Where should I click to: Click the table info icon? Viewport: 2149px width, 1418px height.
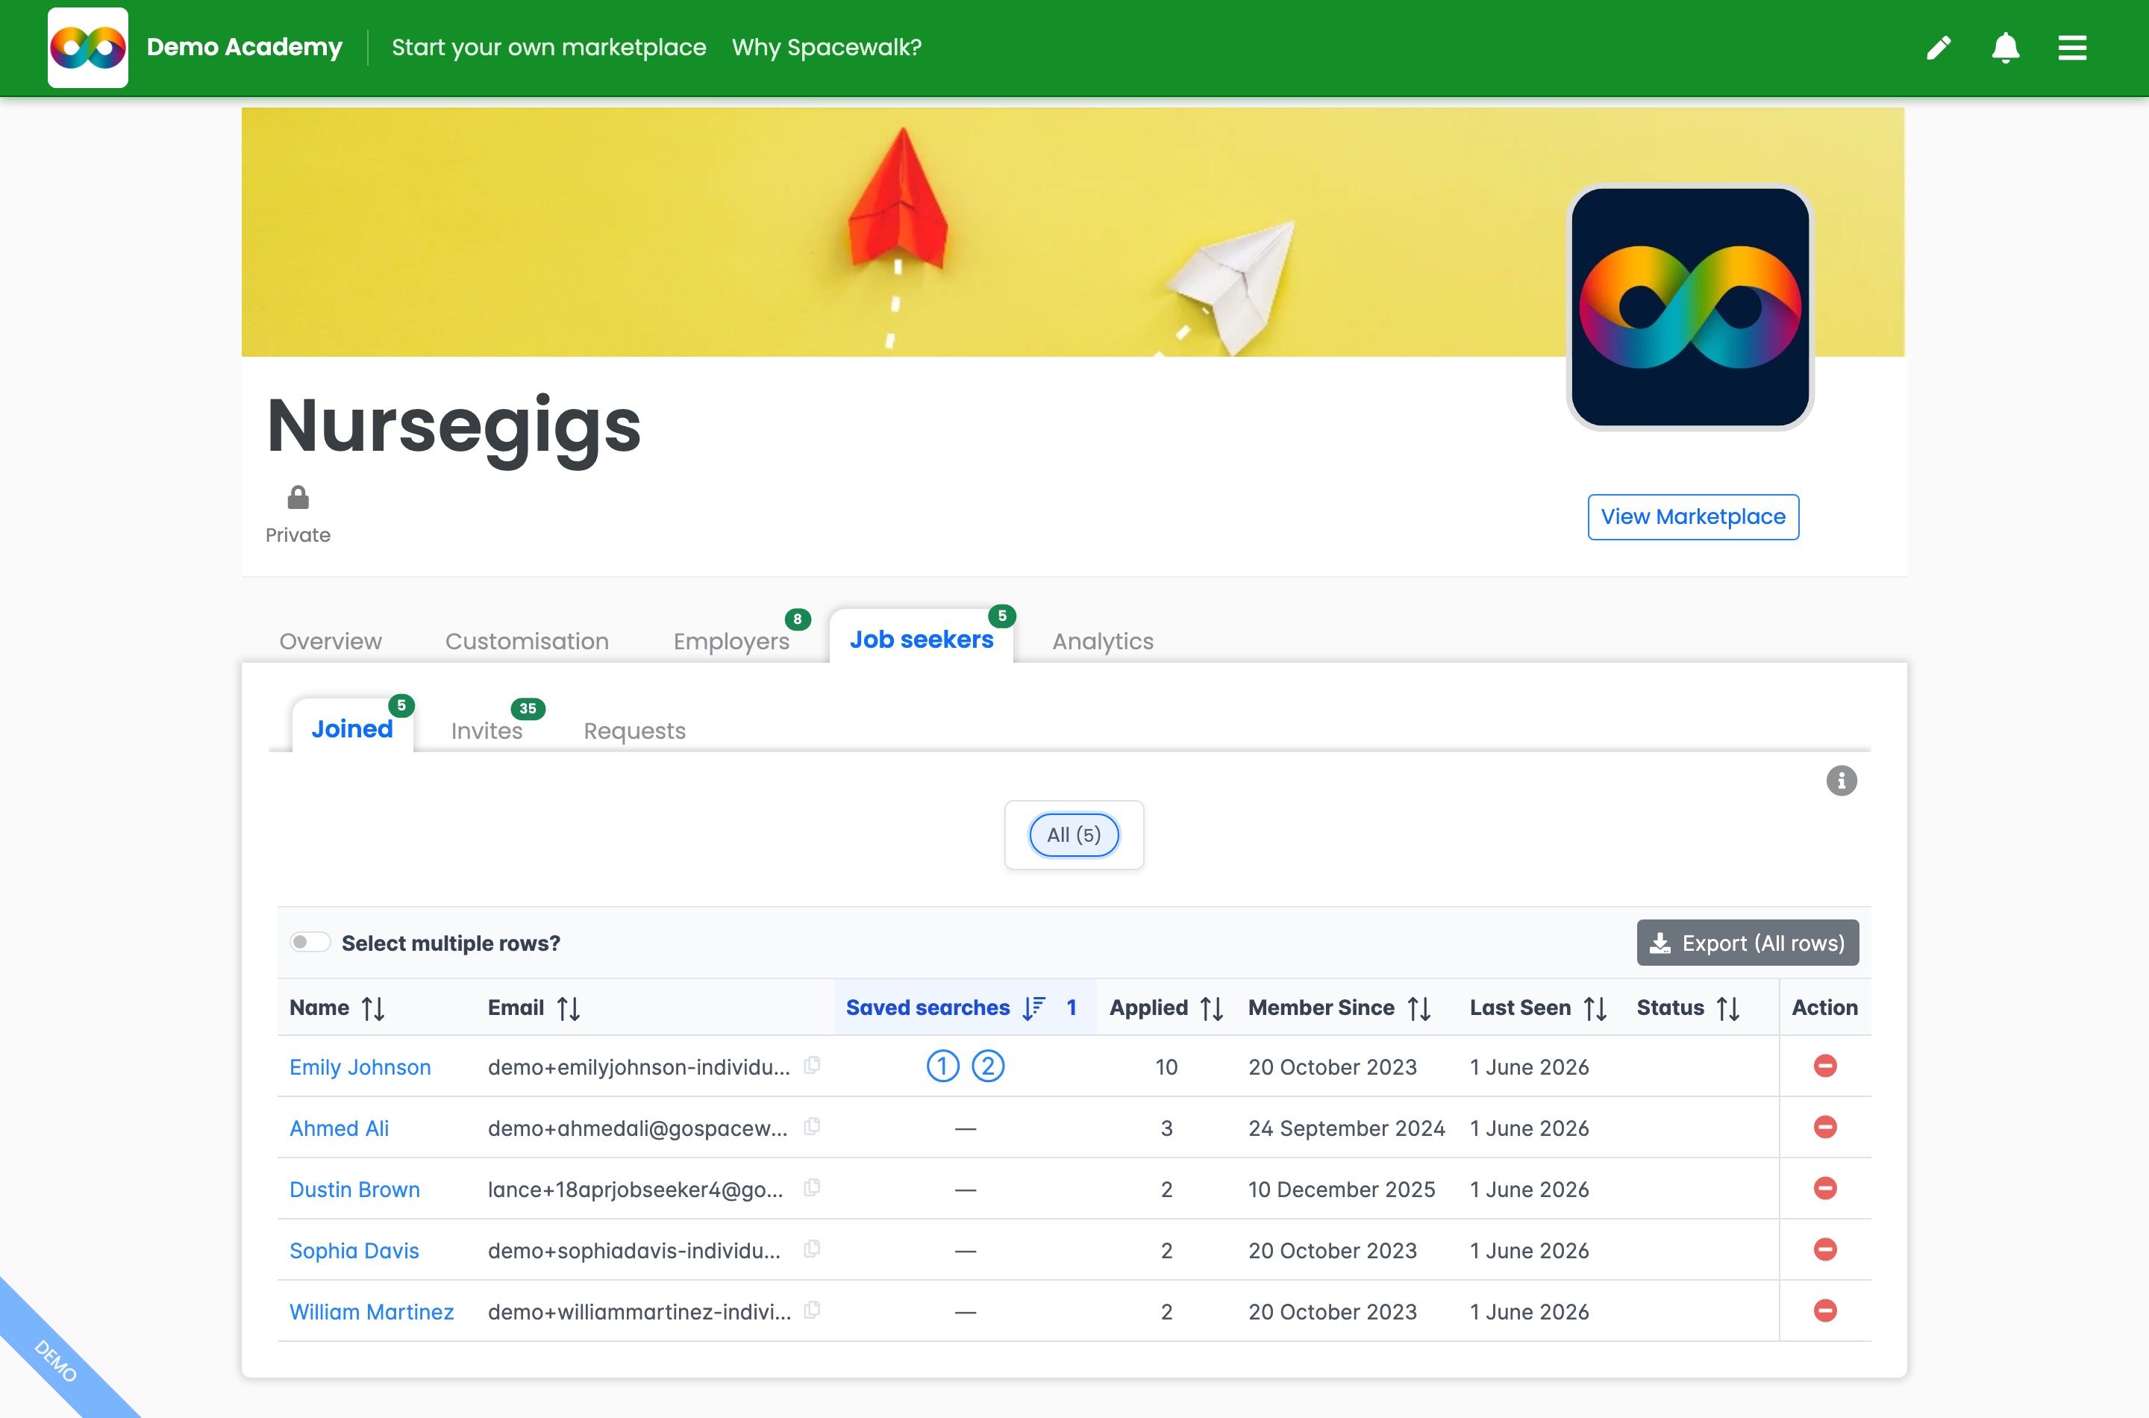[x=1841, y=781]
